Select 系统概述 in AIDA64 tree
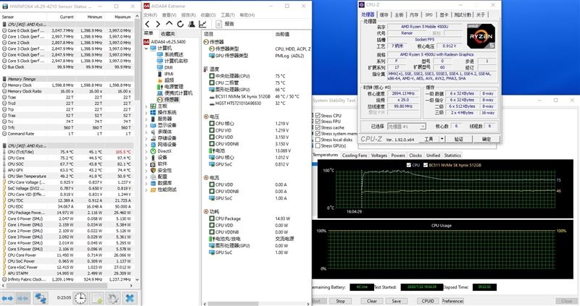Viewport: 580px width, 306px height. click(x=175, y=54)
